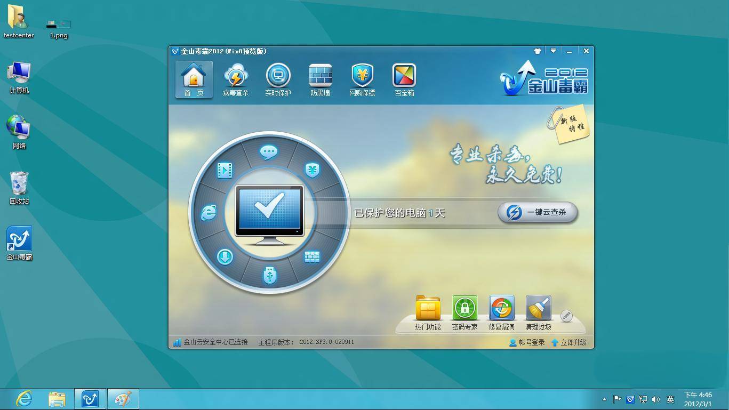This screenshot has height=410, width=729.
Task: Select the 计算机 desktop icon
Action: (19, 78)
